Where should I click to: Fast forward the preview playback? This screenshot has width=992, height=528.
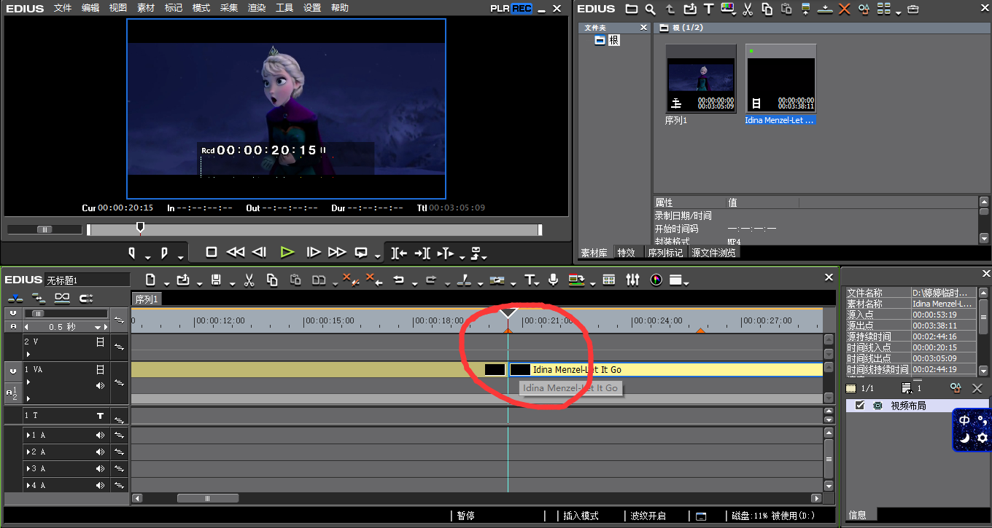tap(337, 252)
